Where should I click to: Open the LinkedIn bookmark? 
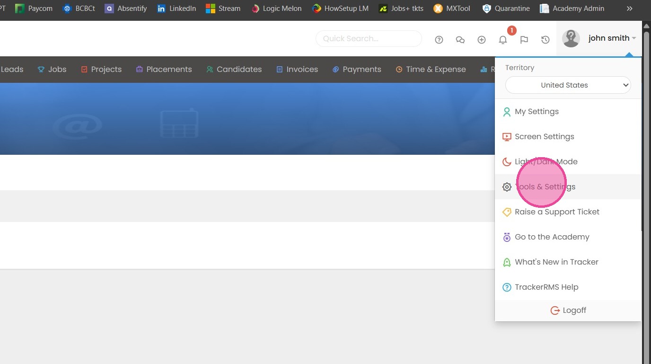pyautogui.click(x=176, y=8)
